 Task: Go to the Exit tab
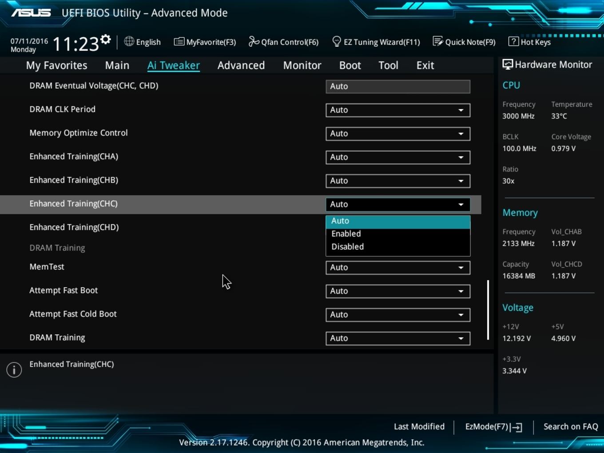coord(425,65)
